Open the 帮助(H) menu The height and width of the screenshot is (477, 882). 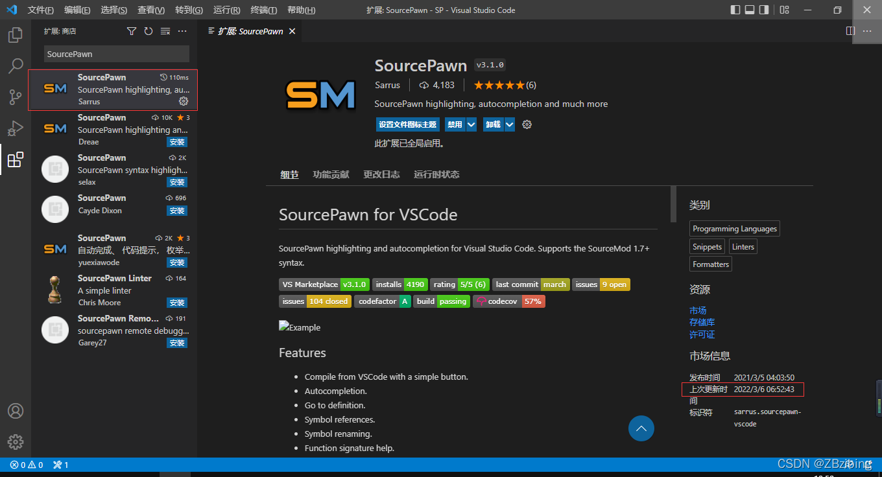pos(301,10)
